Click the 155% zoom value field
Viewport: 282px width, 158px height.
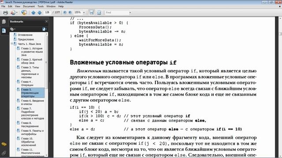point(78,12)
